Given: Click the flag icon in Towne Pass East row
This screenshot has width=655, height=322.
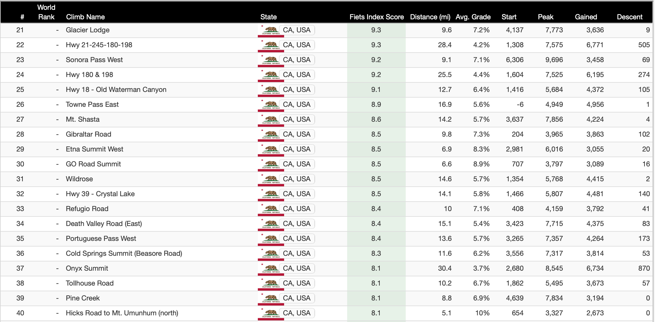Looking at the screenshot, I should click(271, 105).
